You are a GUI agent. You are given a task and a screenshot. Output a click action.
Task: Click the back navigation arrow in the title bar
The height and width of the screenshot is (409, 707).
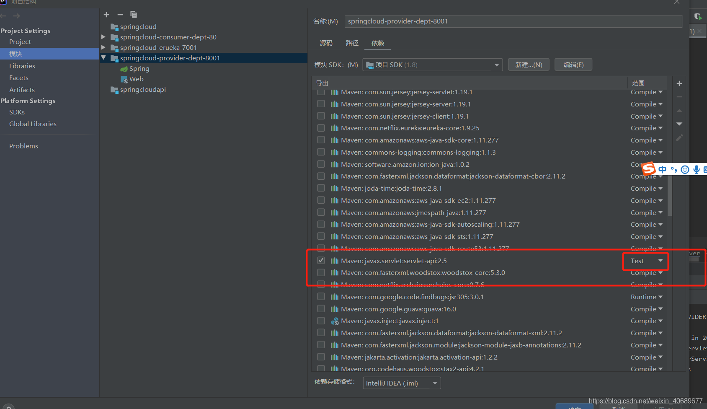[x=3, y=16]
